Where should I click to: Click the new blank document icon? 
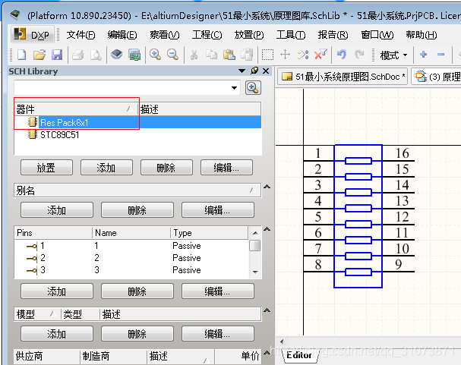point(22,55)
